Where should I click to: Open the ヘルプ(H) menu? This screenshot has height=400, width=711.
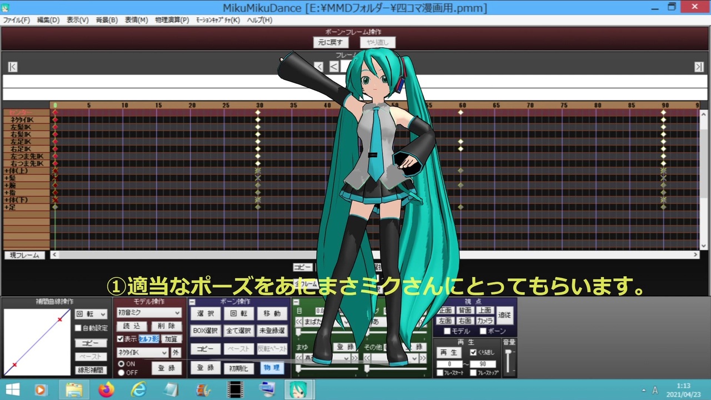[x=259, y=20]
